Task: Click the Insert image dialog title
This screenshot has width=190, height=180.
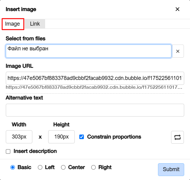Action: point(21,9)
